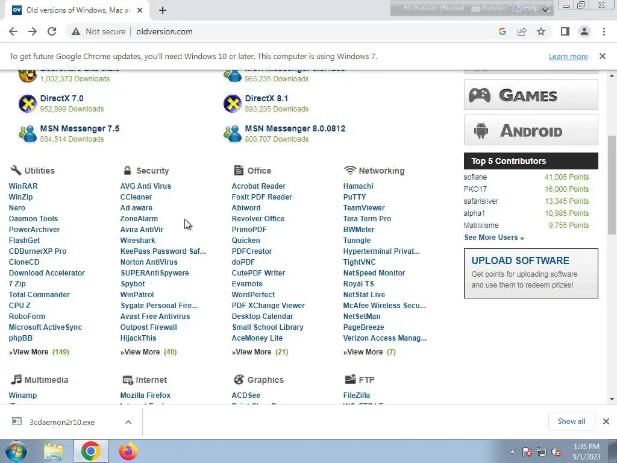Click the Security padlock icon
This screenshot has width=617, height=463.
coord(127,170)
